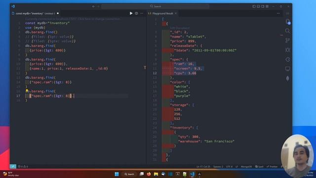Image resolution: width=316 pixels, height=178 pixels.
Task: Click the use (mydb) line
Action: pyautogui.click(x=35, y=28)
